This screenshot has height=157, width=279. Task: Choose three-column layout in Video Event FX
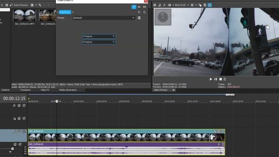[x=144, y=7]
